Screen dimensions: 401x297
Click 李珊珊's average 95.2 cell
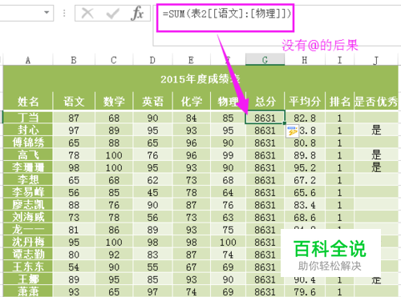[x=305, y=167]
